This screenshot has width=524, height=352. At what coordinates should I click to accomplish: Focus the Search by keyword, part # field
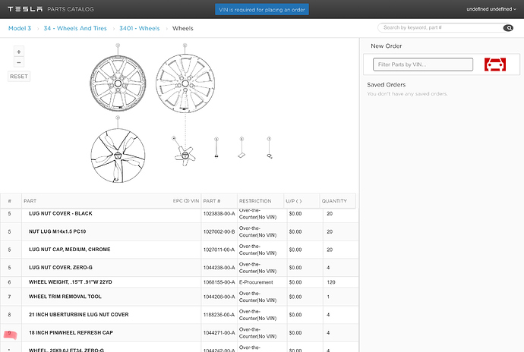(x=440, y=28)
